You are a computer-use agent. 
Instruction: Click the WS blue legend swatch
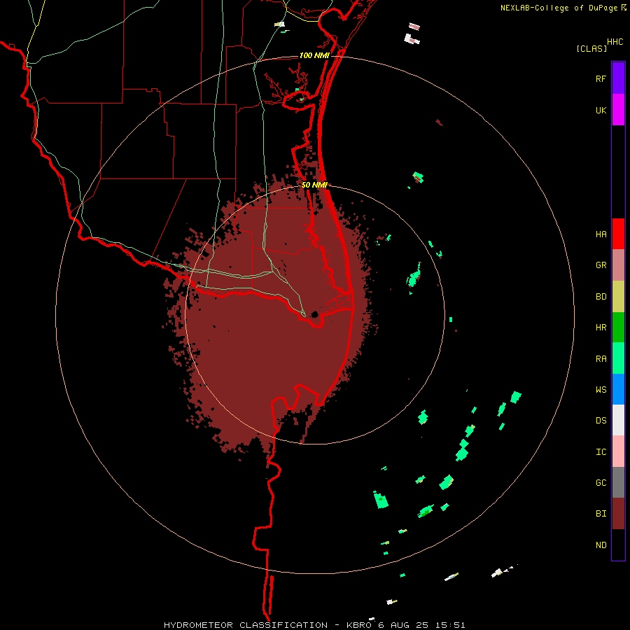click(x=618, y=389)
